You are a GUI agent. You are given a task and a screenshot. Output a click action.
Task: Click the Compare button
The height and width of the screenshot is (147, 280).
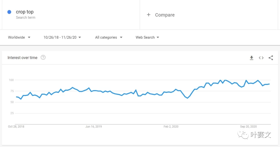click(x=165, y=15)
